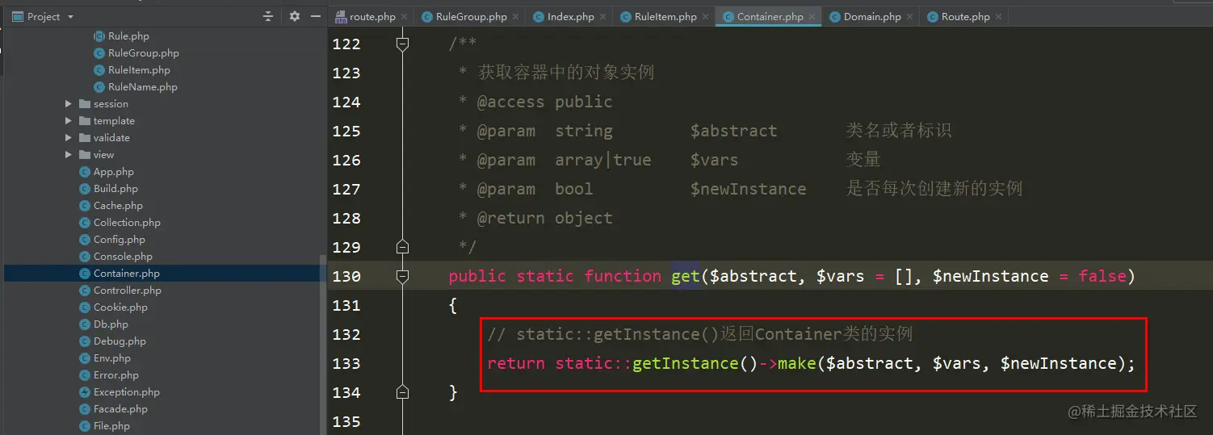Viewport: 1213px width, 435px height.
Task: Close the Container.php tab
Action: [x=812, y=16]
